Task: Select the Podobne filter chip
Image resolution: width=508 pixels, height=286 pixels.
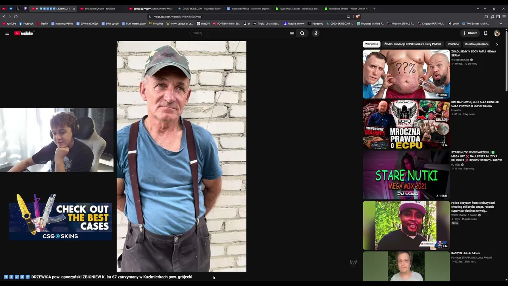Action: click(453, 44)
